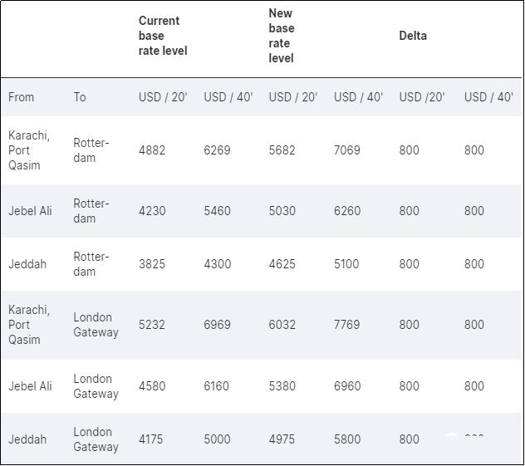Click the 5460 current rate cell
The image size is (525, 466).
coord(217,211)
